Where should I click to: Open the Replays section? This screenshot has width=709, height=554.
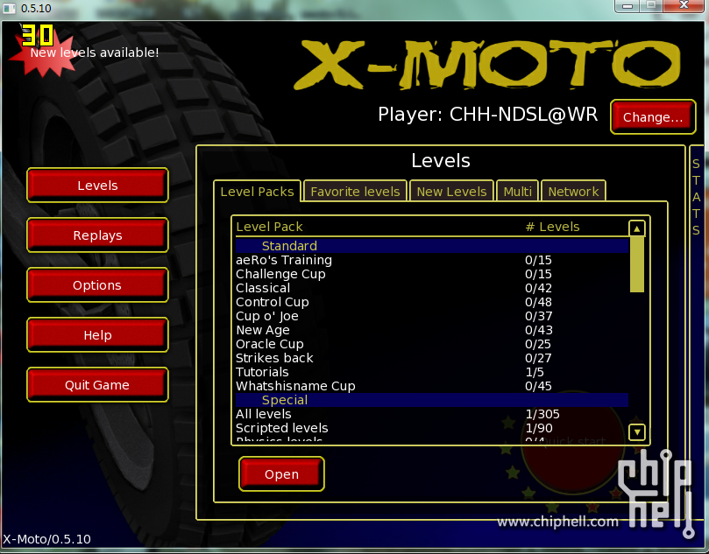point(97,235)
